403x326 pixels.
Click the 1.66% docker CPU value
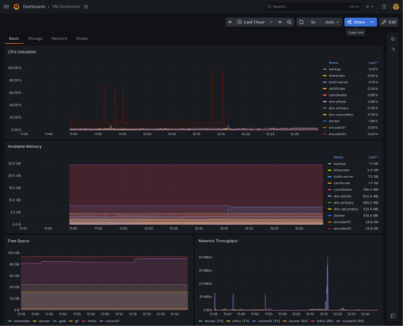[x=374, y=121]
